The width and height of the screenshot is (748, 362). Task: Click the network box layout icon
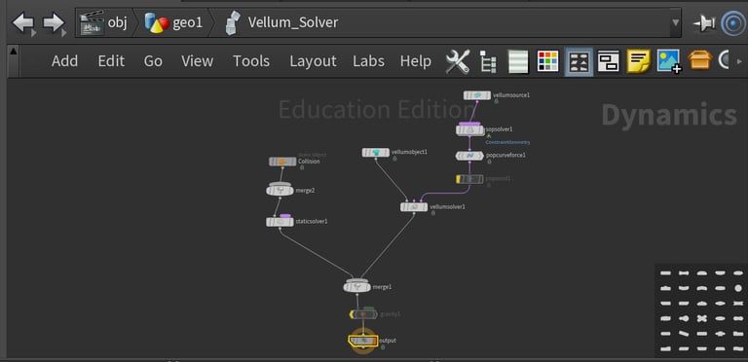[x=609, y=61]
